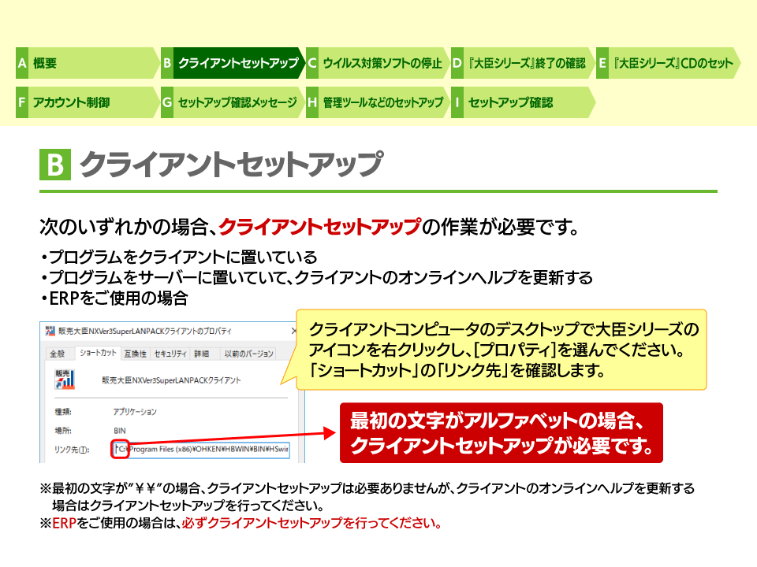Open H 管理ツールなどのセットアップ step

pos(378,102)
